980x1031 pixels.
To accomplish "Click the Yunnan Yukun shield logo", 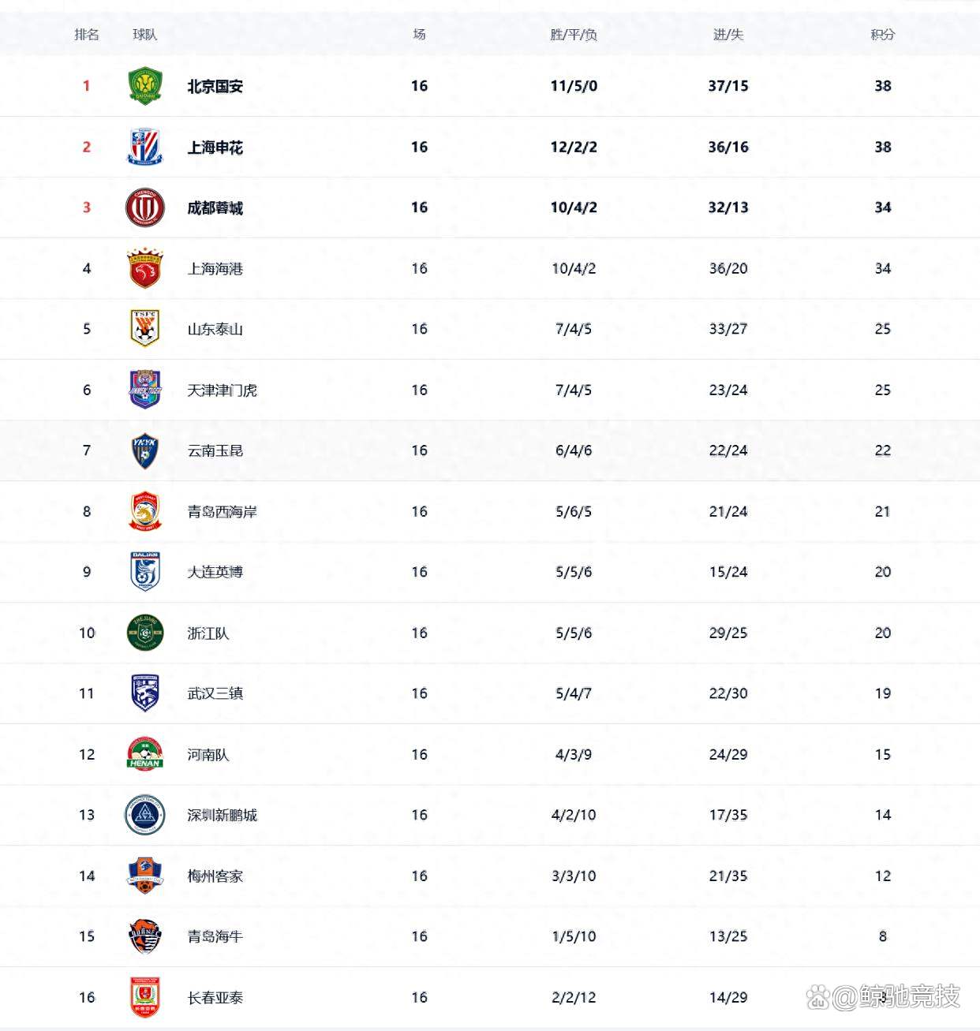I will tap(145, 450).
